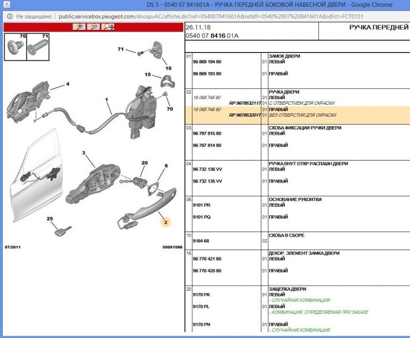Open replacement part RP 9678532117
This screenshot has width=410, height=338.
click(245, 103)
